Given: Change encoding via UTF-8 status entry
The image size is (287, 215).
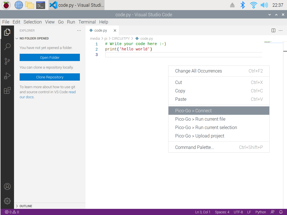Looking at the screenshot, I should [x=238, y=212].
